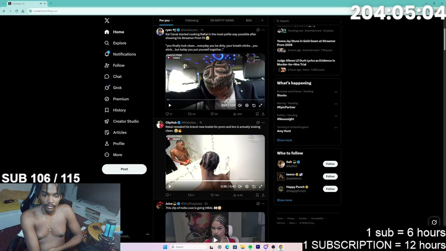The width and height of the screenshot is (446, 251).
Task: Click the X search box
Action: [x=307, y=21]
